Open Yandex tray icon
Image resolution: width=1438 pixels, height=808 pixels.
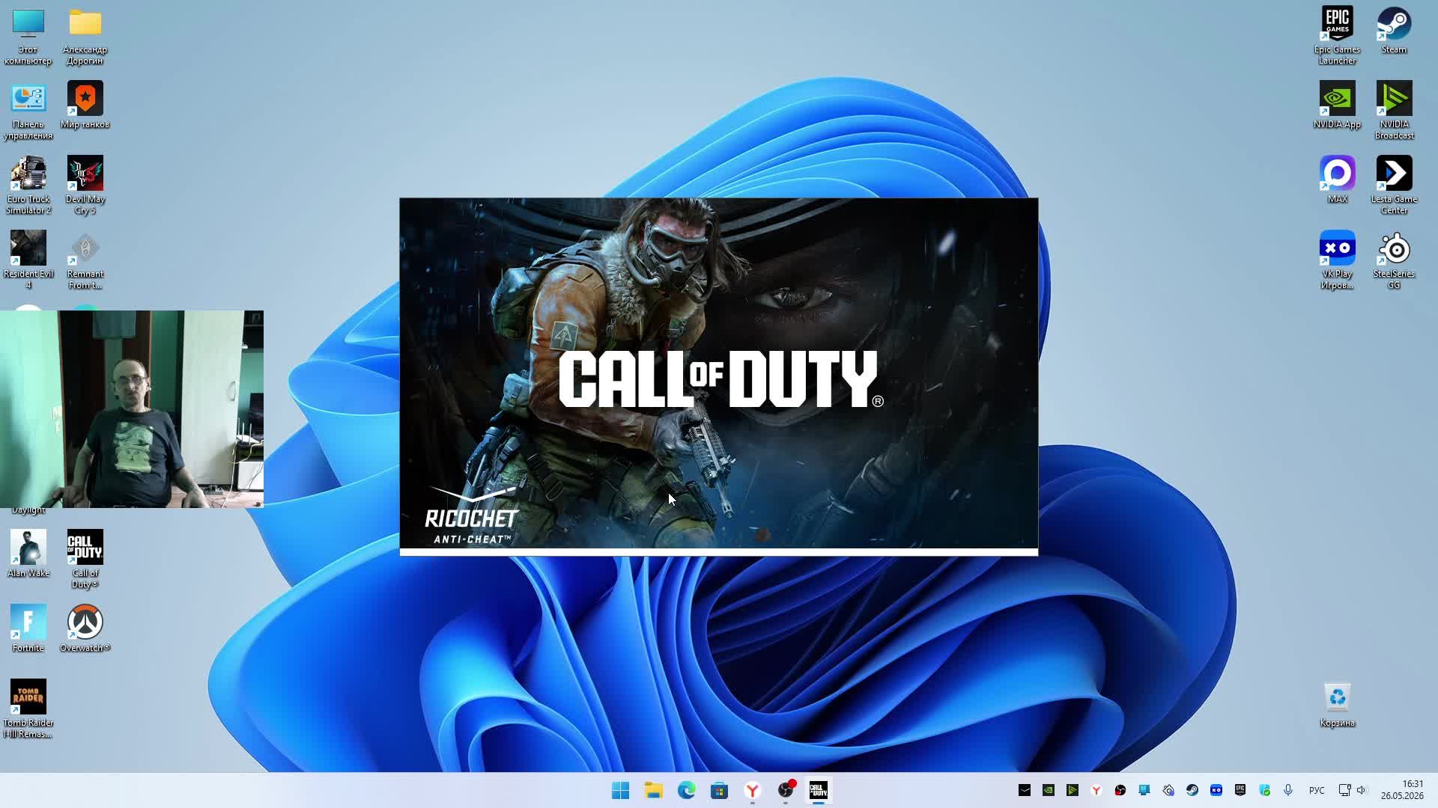[1096, 790]
